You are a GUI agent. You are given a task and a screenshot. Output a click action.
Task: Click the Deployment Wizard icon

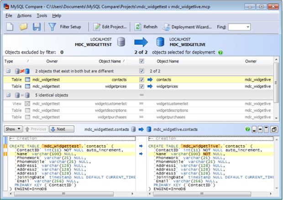click(166, 27)
